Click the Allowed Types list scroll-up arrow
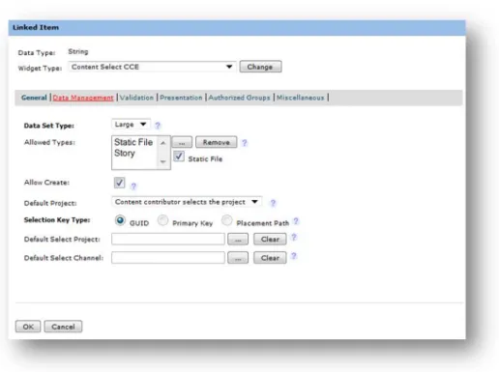The width and height of the screenshot is (499, 372). click(163, 143)
